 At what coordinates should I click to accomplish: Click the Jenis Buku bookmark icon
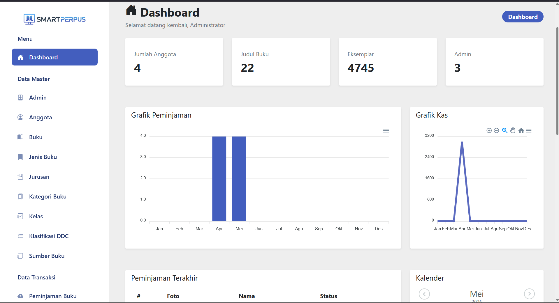click(20, 157)
